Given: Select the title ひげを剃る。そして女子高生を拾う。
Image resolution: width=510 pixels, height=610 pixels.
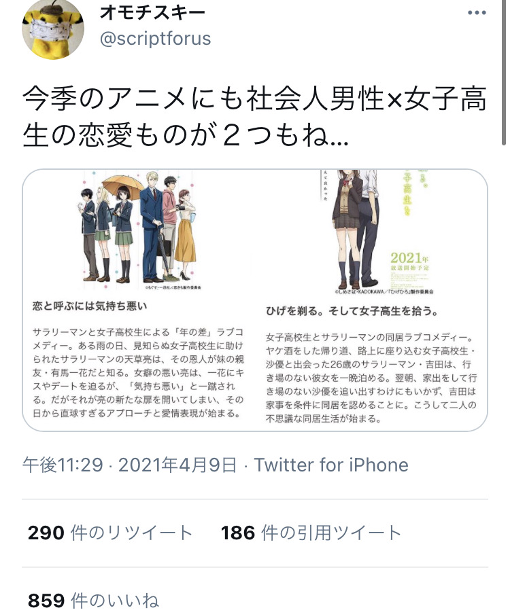Looking at the screenshot, I should click(x=352, y=311).
